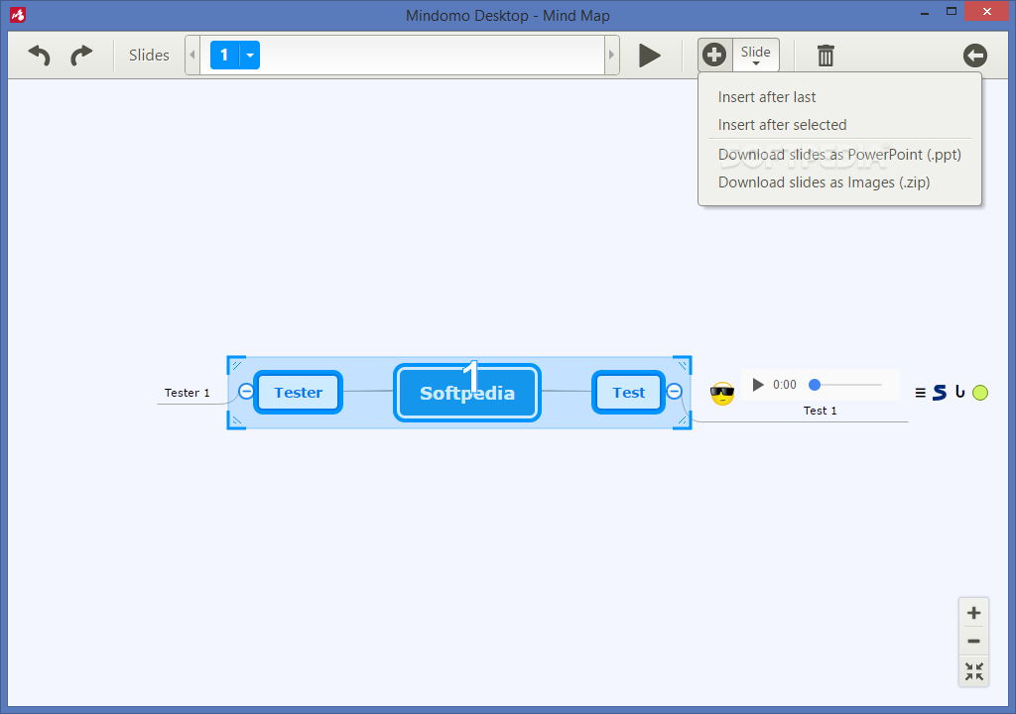The height and width of the screenshot is (714, 1016).
Task: Click top-right resize handle of slide frame
Action: click(x=683, y=365)
